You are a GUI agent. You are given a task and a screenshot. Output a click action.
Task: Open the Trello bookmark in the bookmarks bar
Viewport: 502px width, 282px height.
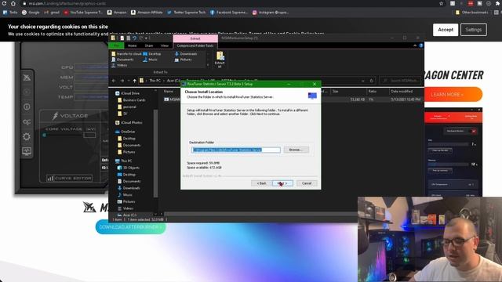(10, 13)
